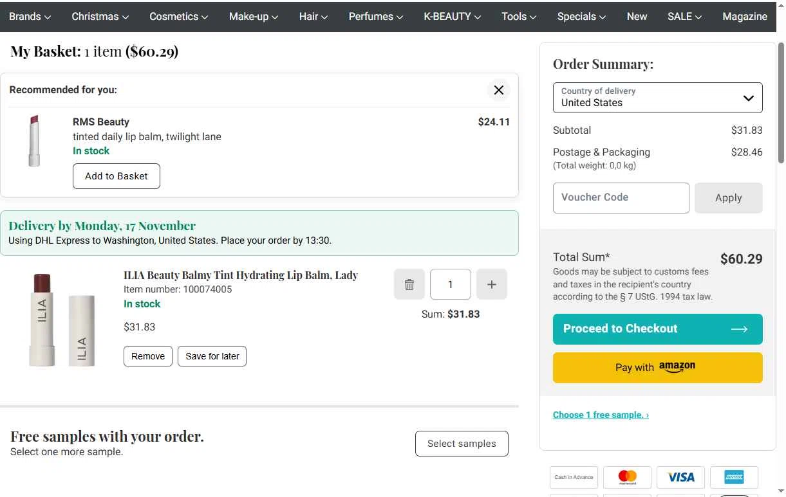Screen dimensions: 786x497
Task: Click the Select samples button
Action: tap(462, 444)
